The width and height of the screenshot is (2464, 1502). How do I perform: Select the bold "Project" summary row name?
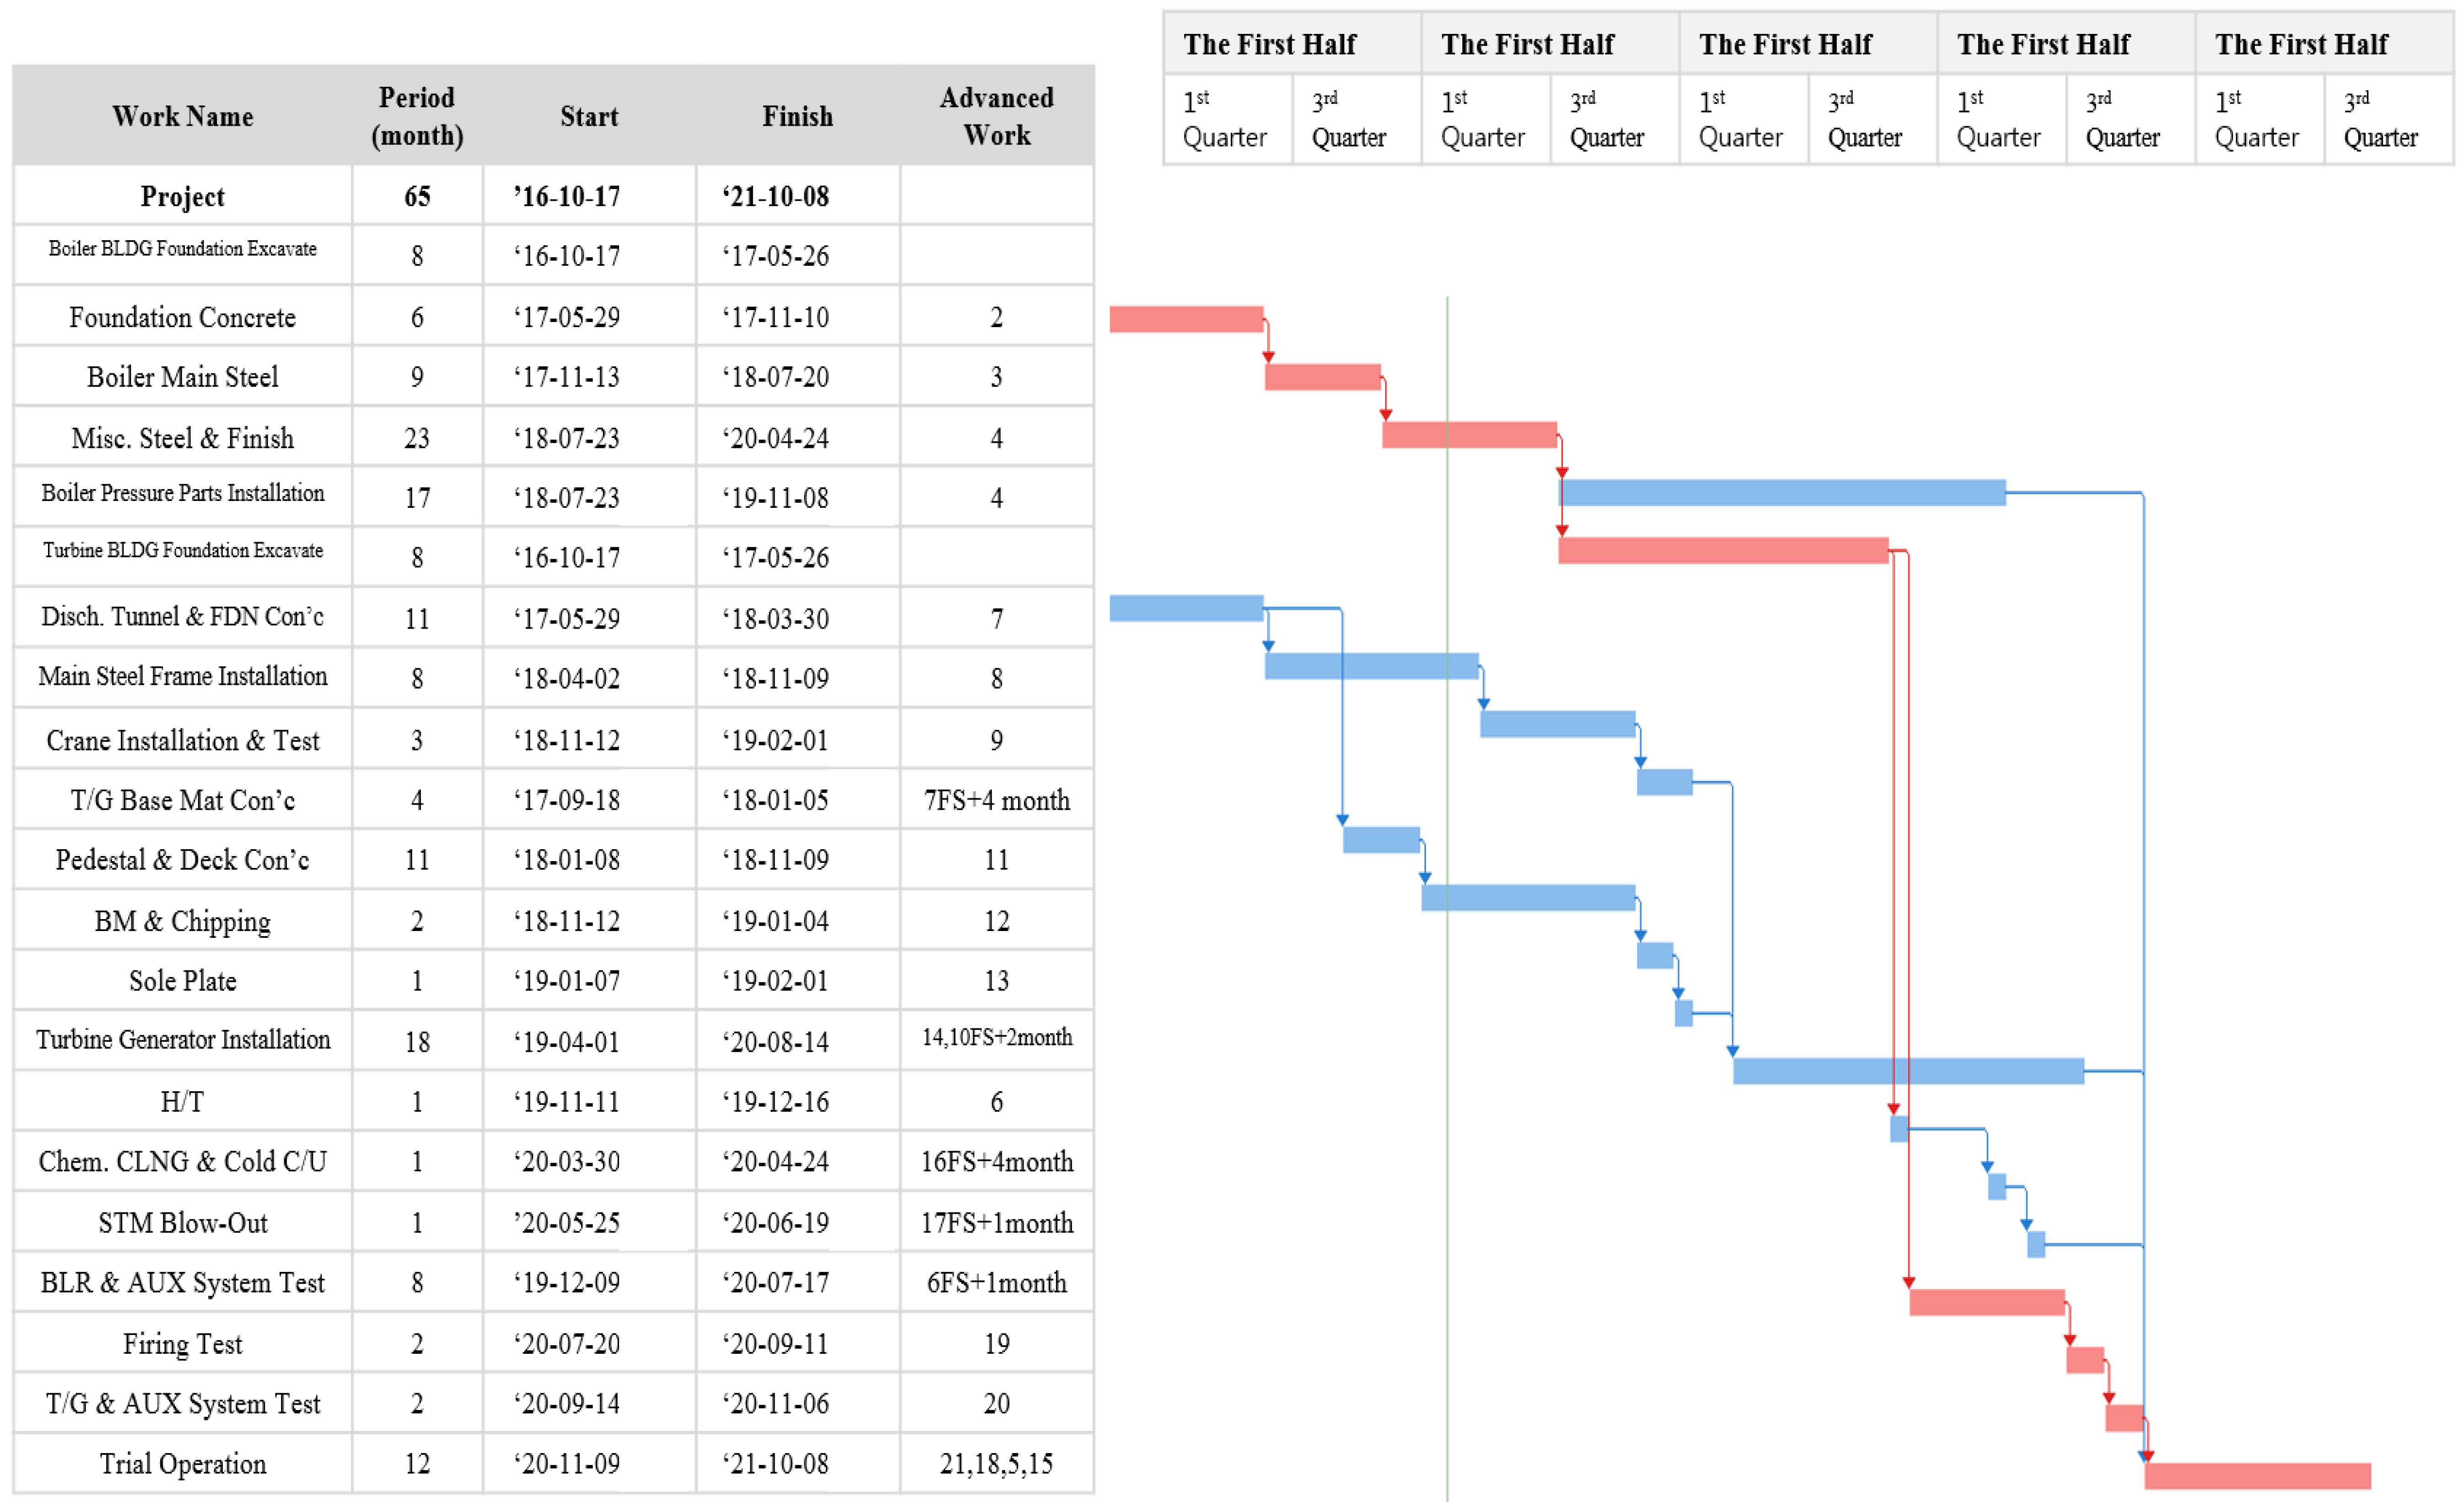[182, 196]
